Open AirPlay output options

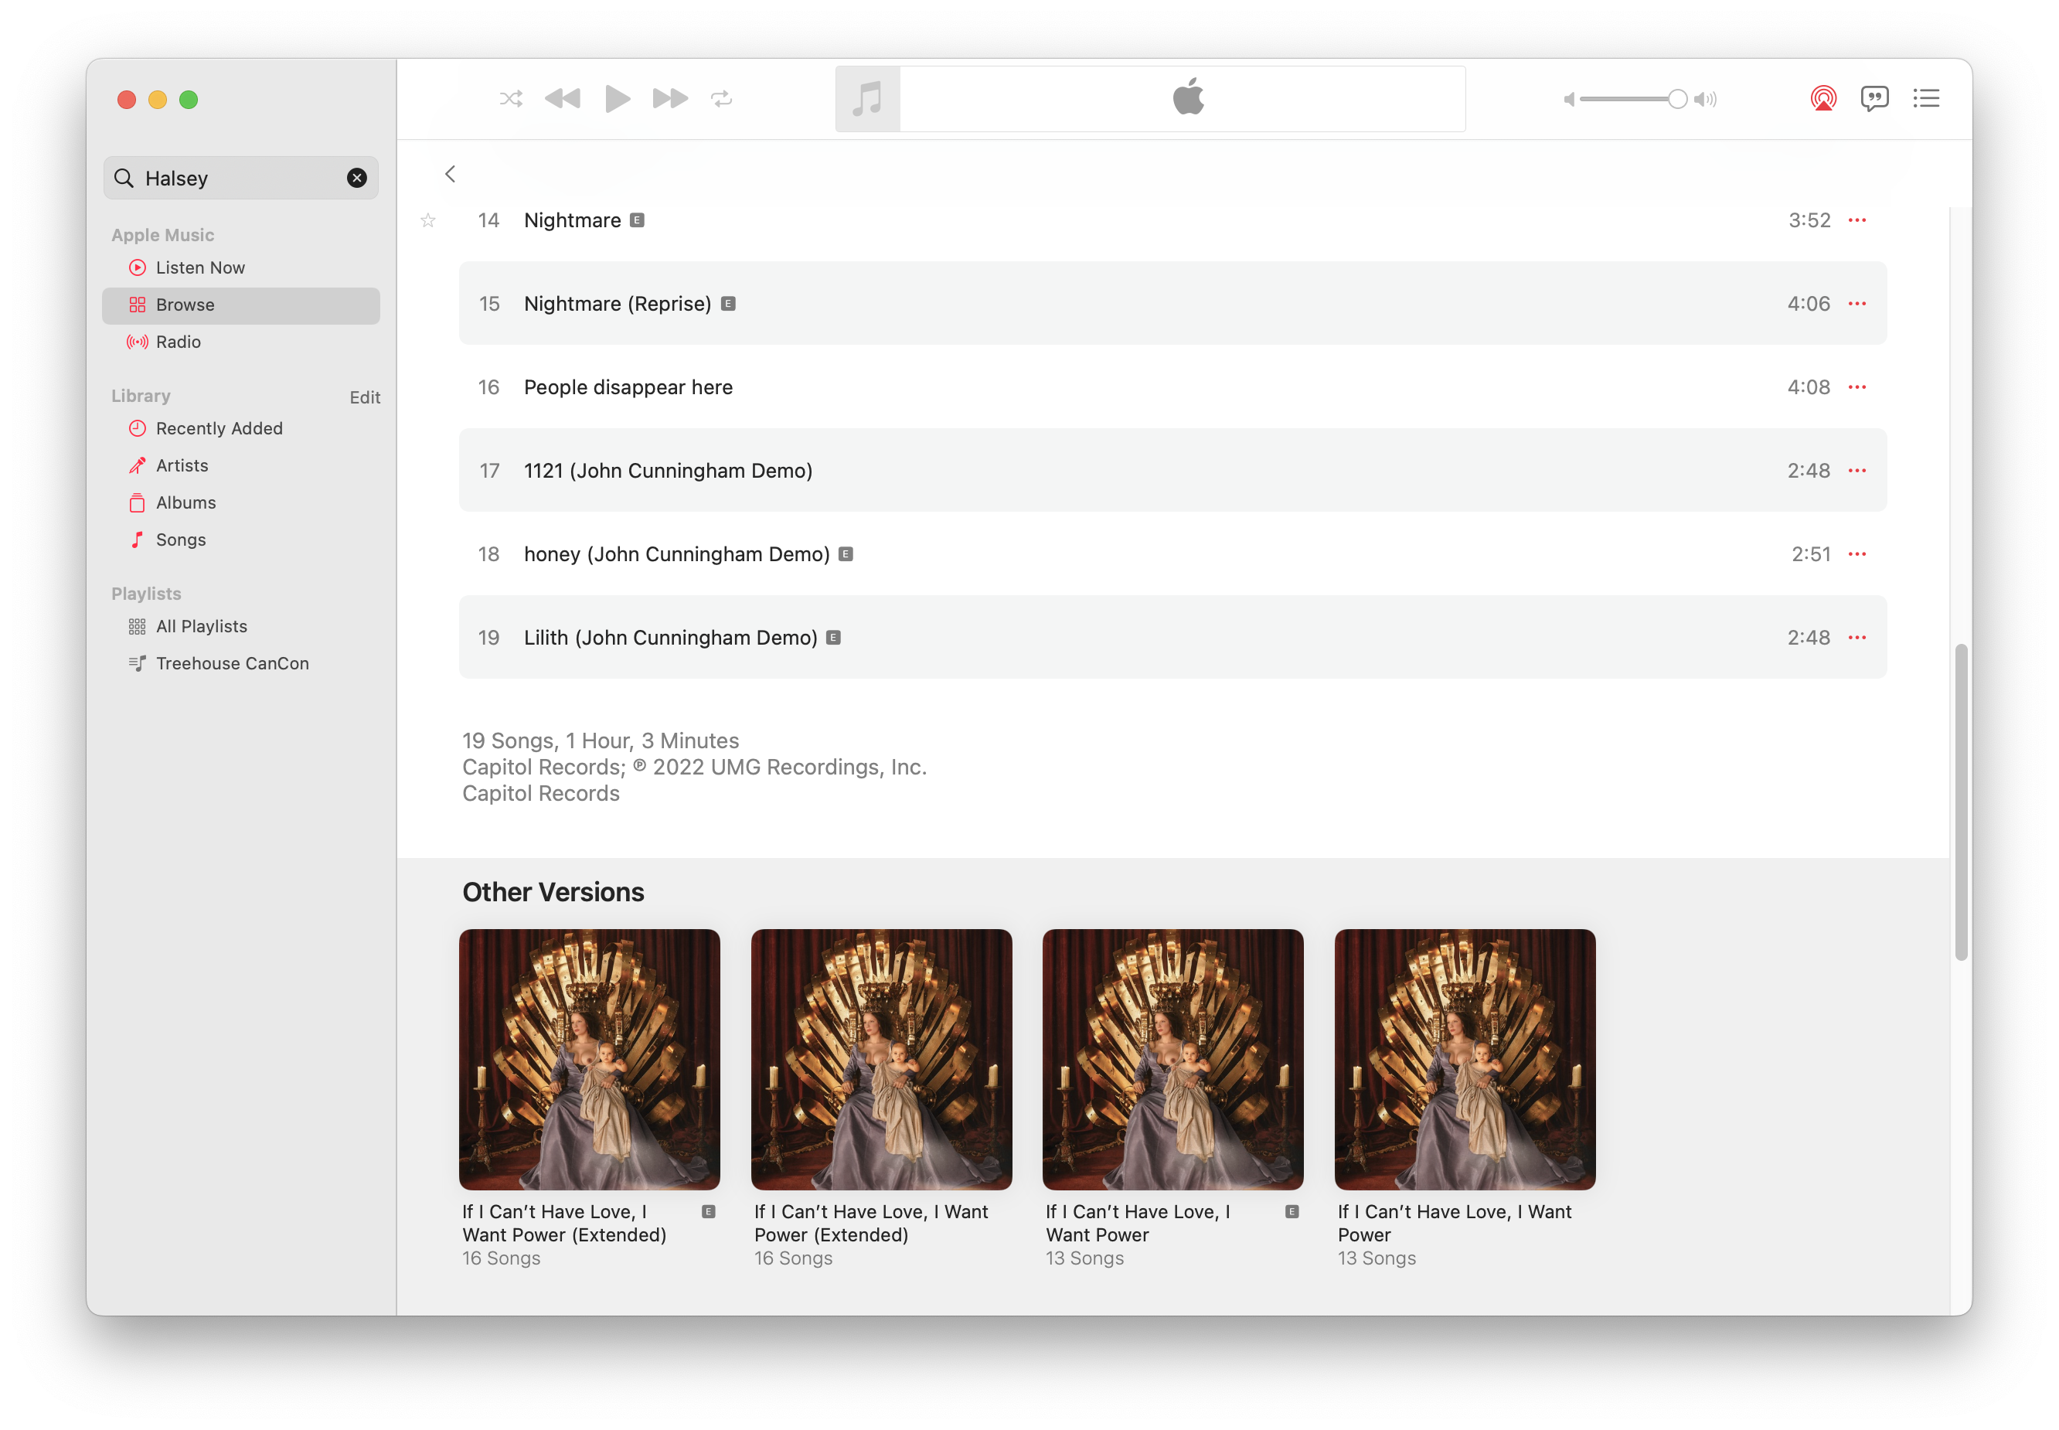[x=1822, y=99]
